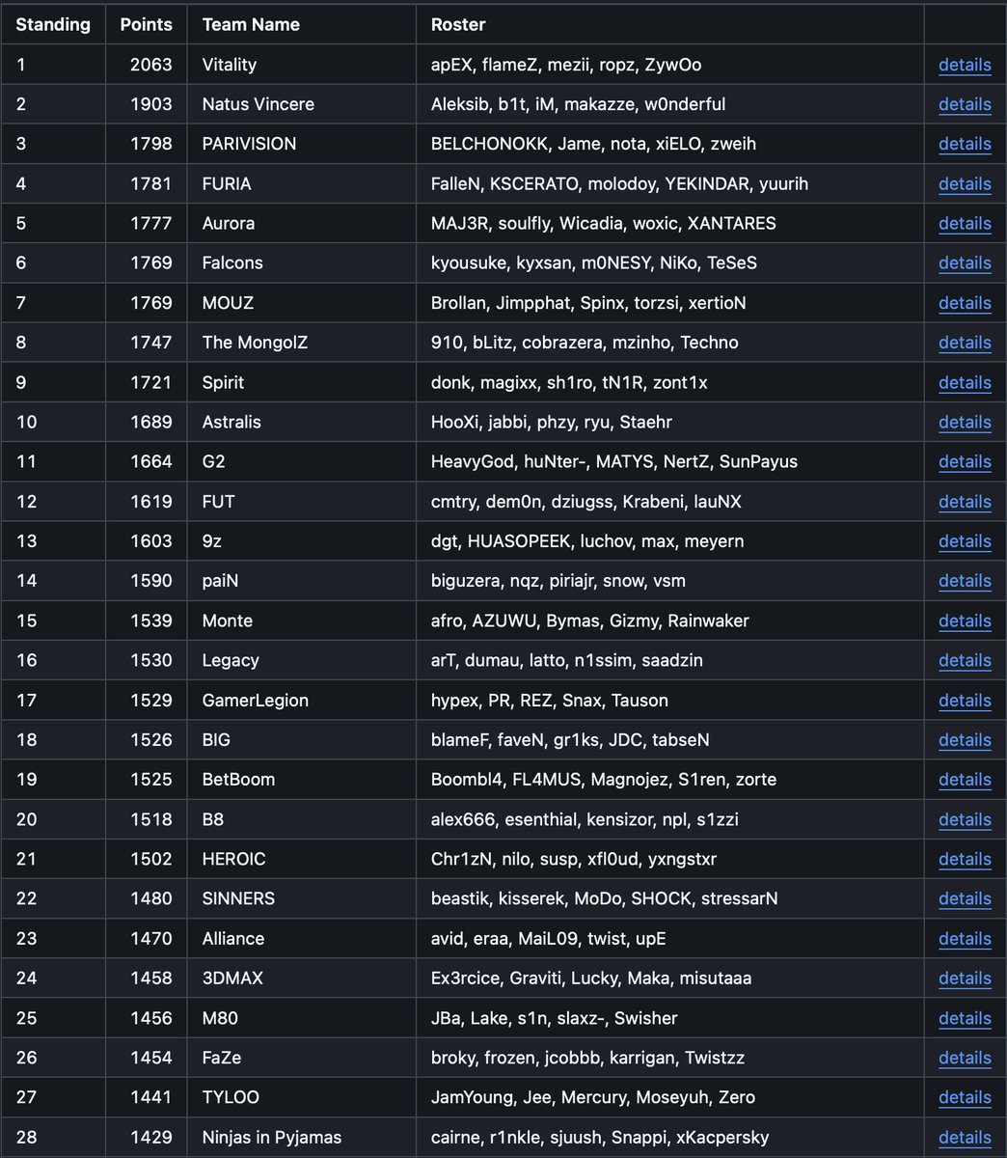The width and height of the screenshot is (1007, 1158).
Task: Open the details link for Vitality
Action: click(x=965, y=65)
